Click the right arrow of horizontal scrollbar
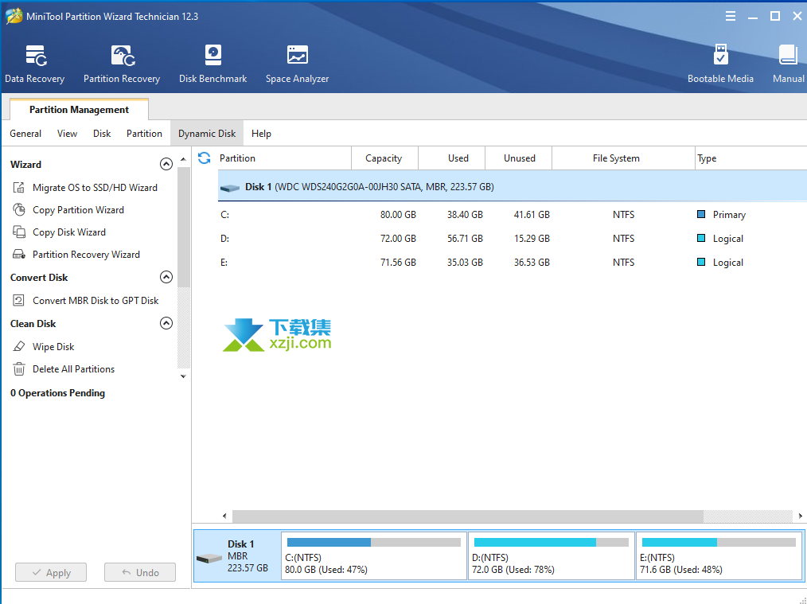 [x=801, y=516]
